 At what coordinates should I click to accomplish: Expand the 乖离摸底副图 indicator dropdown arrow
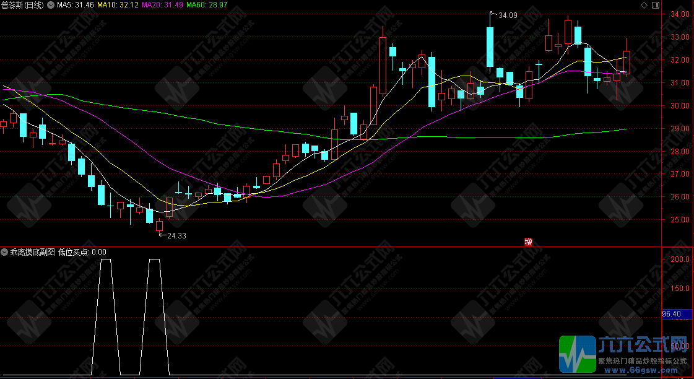pyautogui.click(x=5, y=252)
